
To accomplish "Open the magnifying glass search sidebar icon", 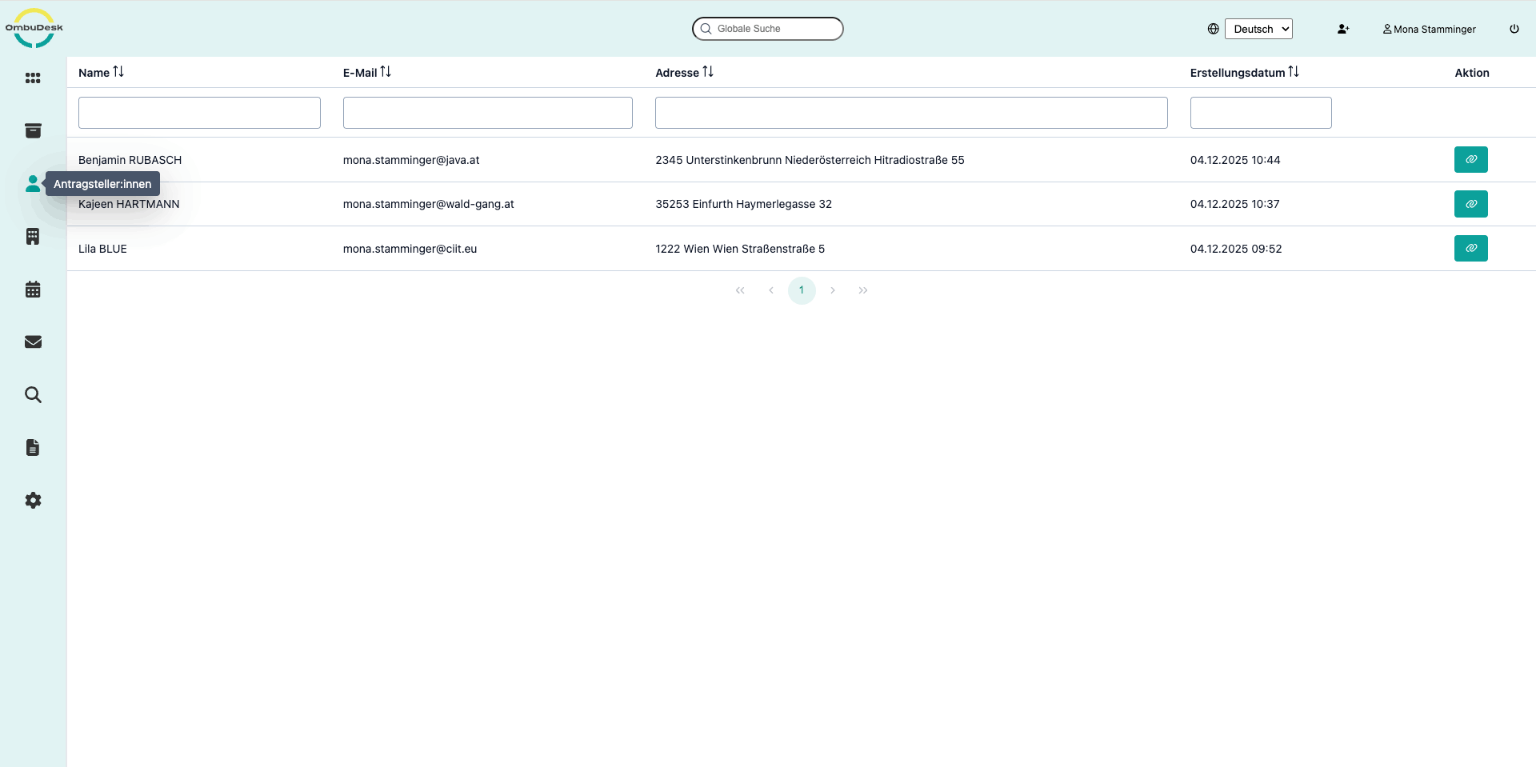I will (x=33, y=395).
